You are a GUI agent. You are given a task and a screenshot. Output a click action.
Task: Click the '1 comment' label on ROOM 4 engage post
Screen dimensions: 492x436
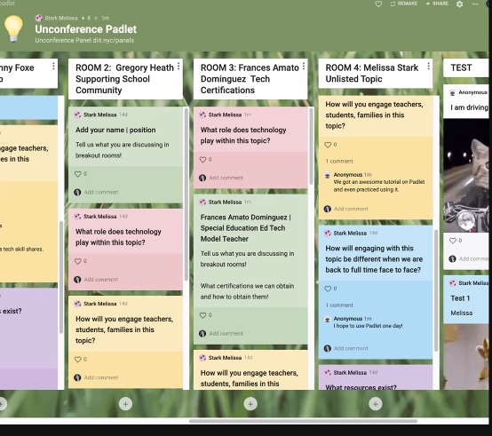point(339,162)
